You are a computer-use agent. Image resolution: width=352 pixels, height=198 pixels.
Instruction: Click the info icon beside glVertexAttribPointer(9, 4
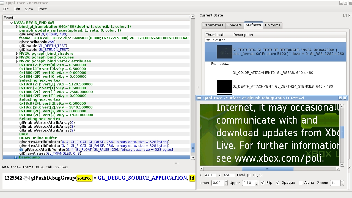click(x=21, y=150)
